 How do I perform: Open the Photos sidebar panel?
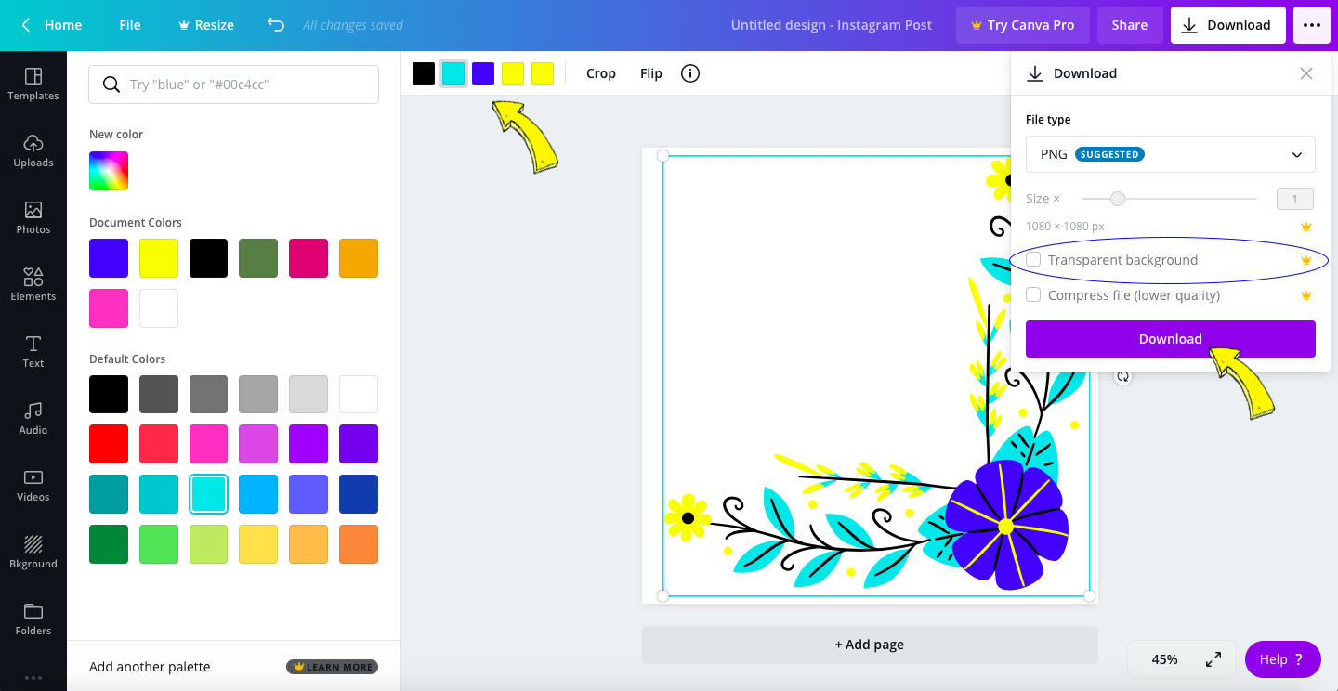tap(33, 217)
